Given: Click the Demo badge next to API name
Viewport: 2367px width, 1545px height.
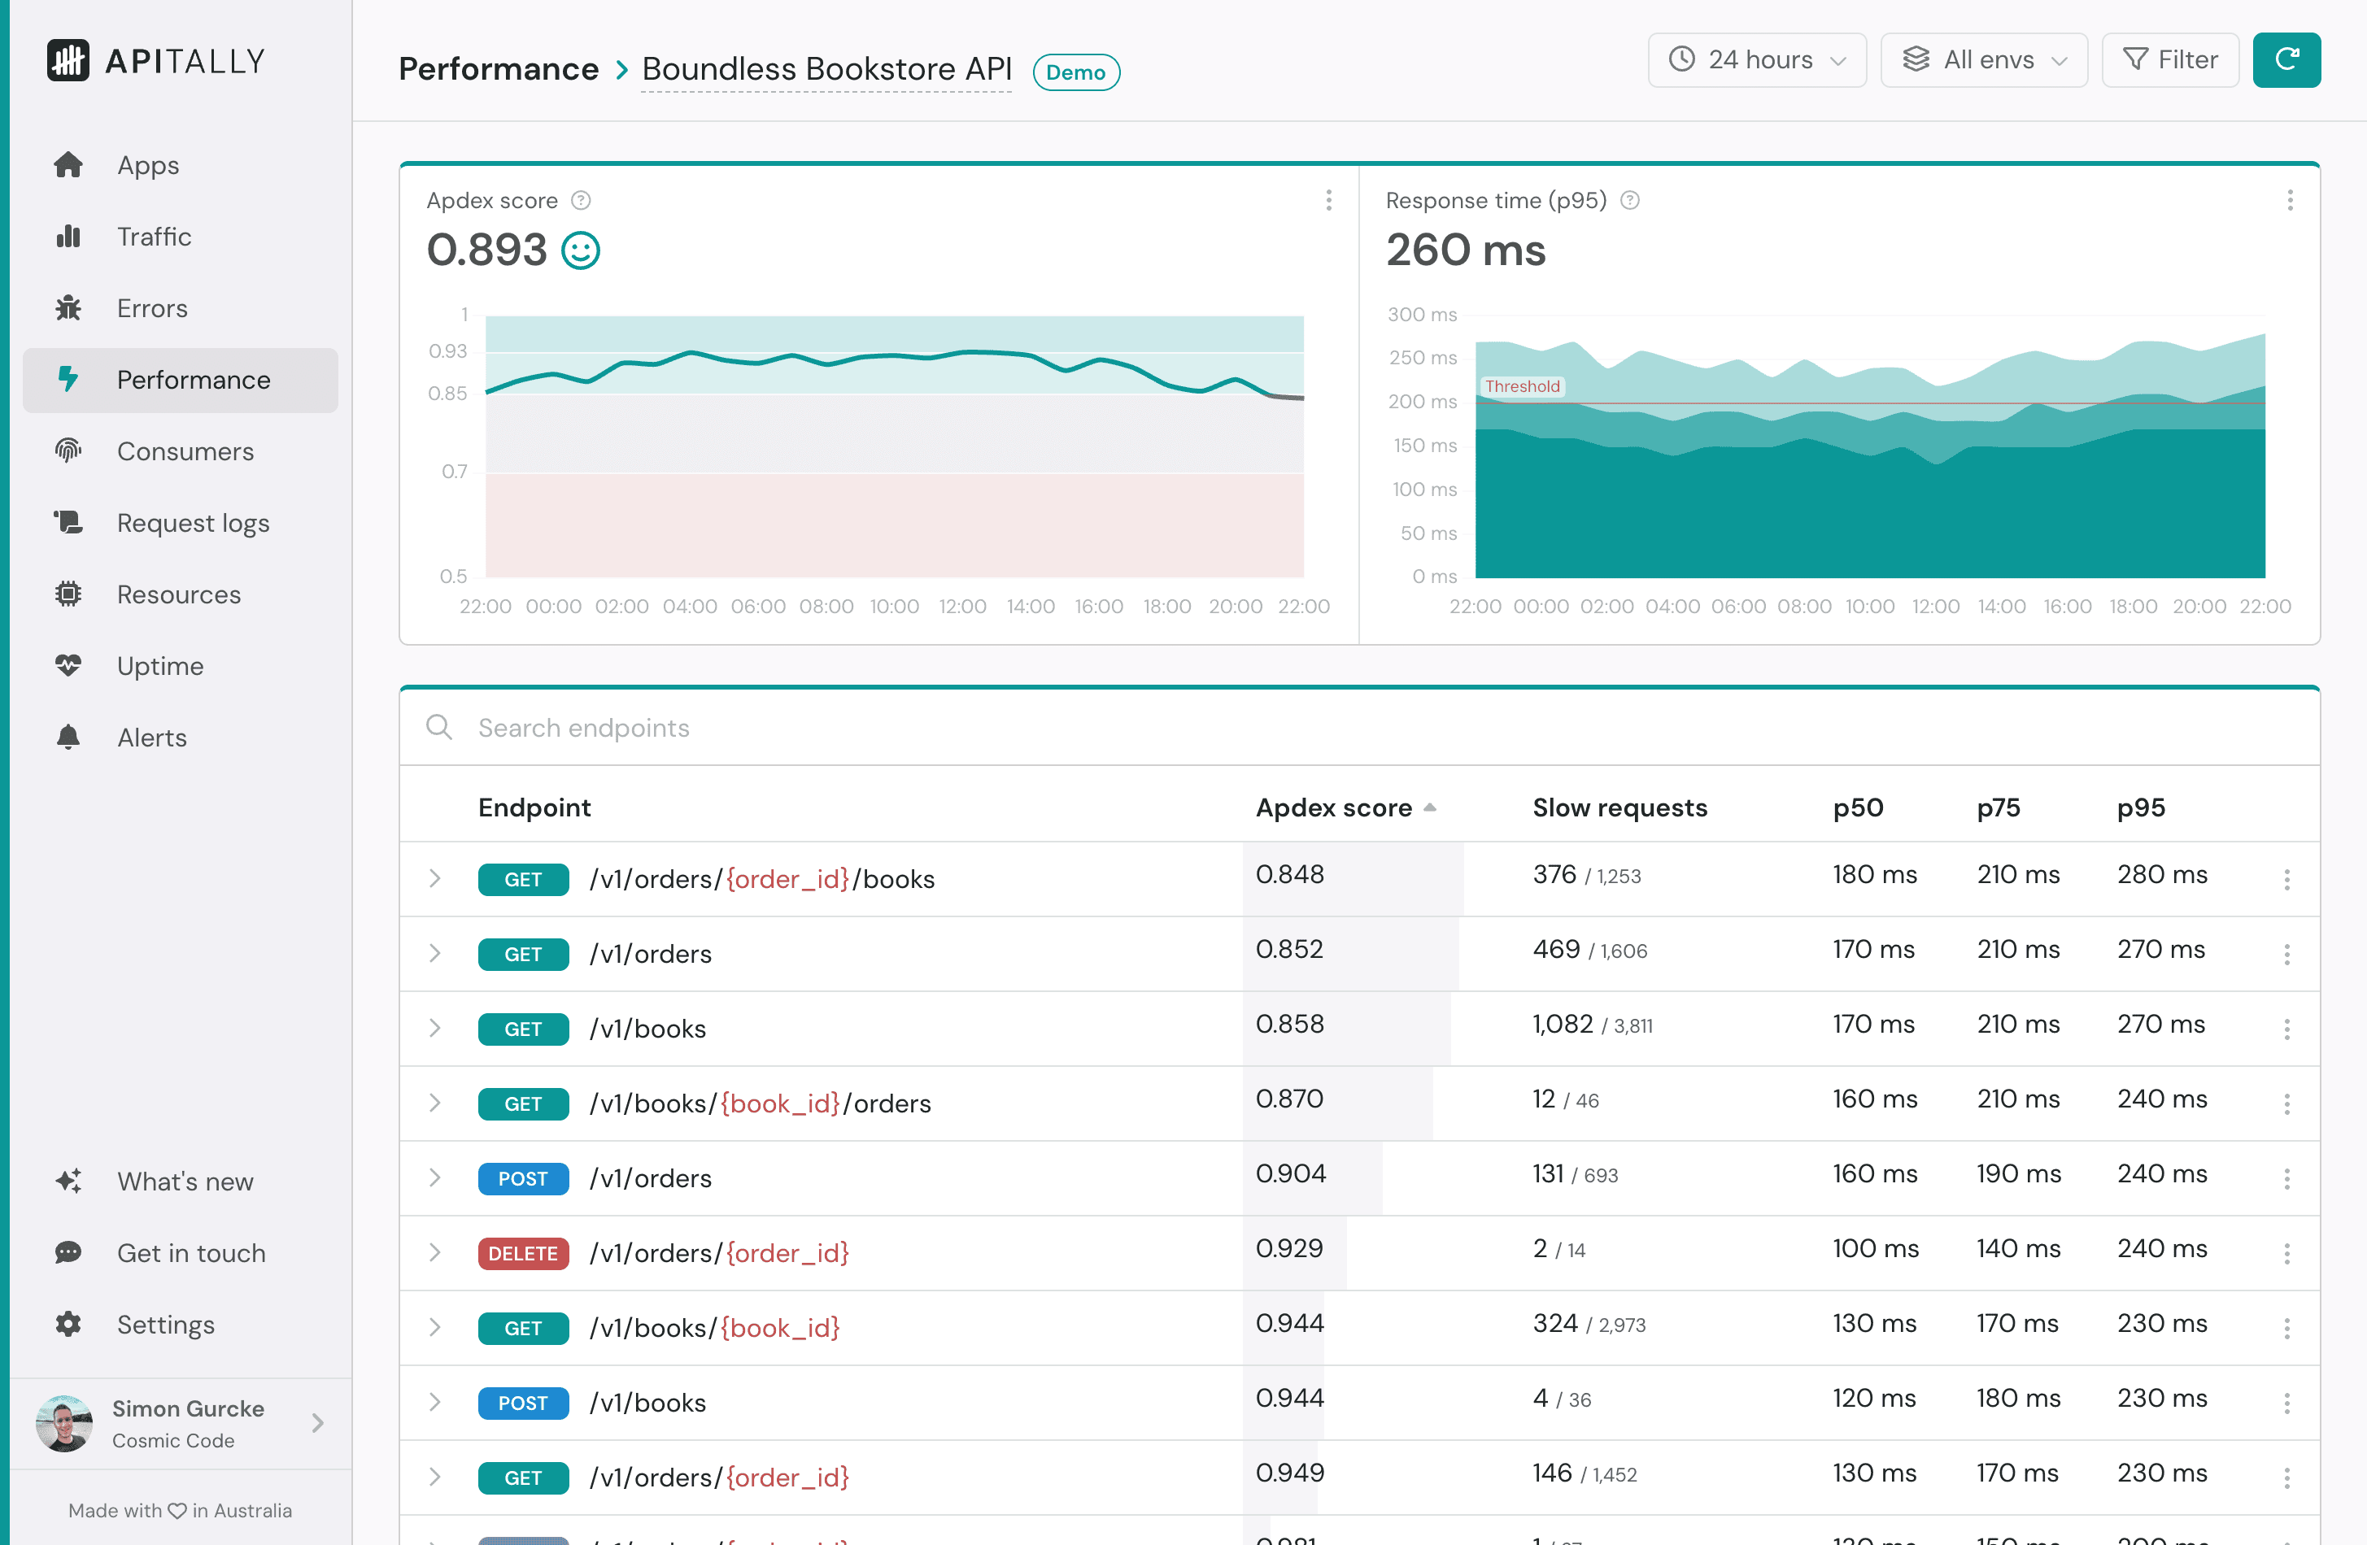Looking at the screenshot, I should tap(1076, 72).
